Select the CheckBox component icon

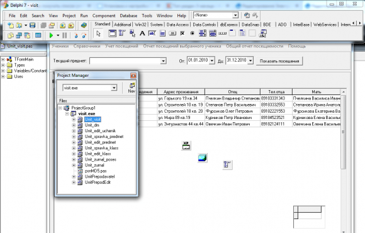182,33
